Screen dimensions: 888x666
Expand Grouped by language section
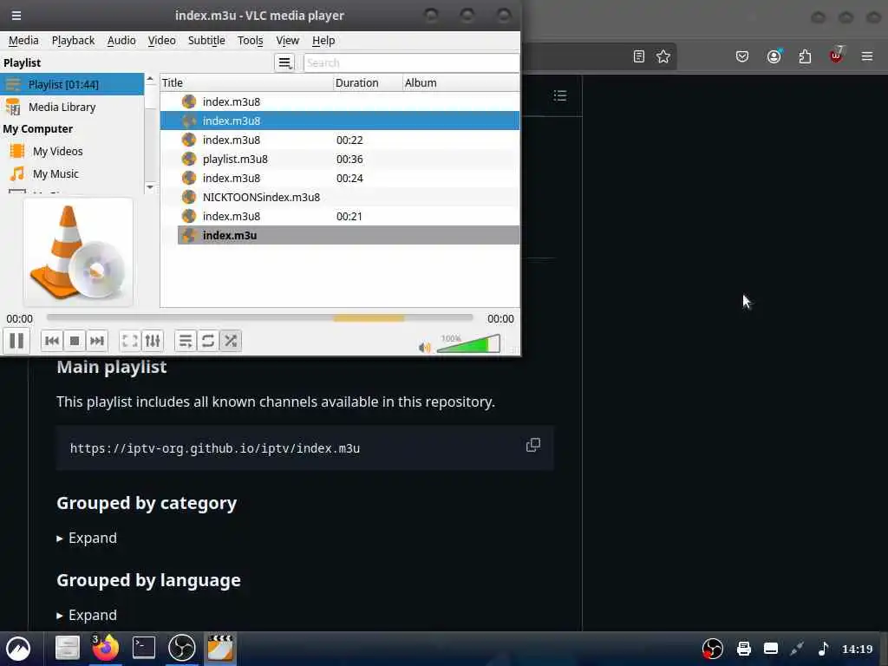(x=87, y=615)
